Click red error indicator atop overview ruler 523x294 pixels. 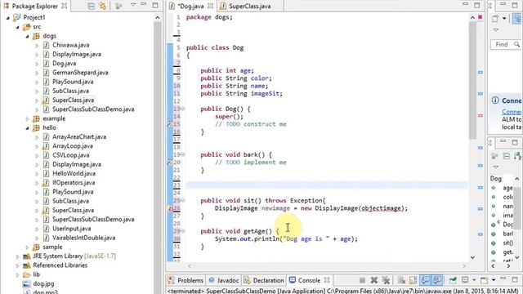[481, 17]
